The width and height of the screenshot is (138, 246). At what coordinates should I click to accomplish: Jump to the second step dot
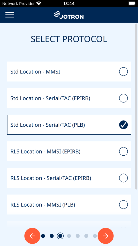coord(52,236)
